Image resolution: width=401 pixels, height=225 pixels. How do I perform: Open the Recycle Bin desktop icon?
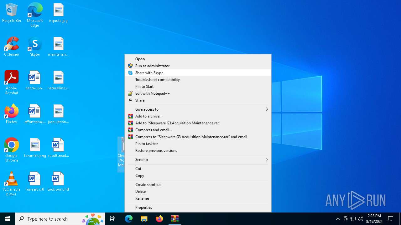pos(12,13)
